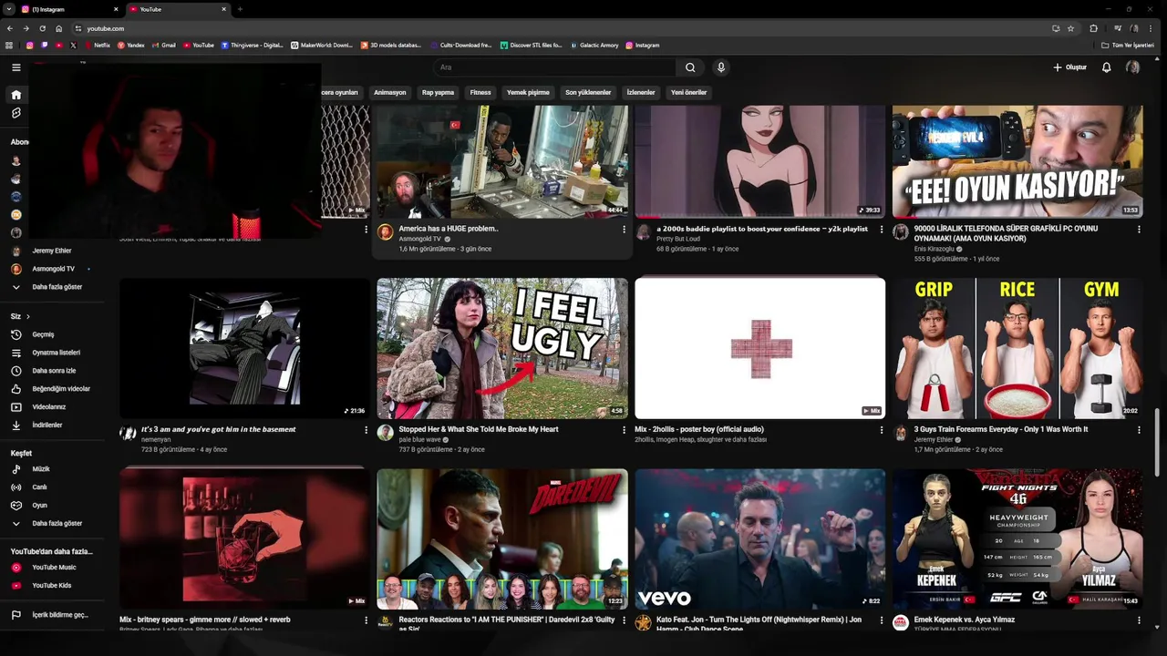This screenshot has width=1167, height=656.
Task: Open options for 2hollis poster boy mix
Action: (x=882, y=430)
